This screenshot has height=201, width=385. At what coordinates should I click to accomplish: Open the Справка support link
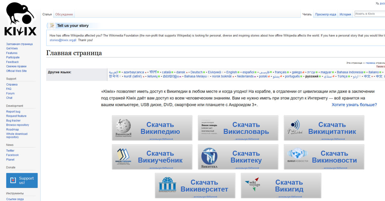point(12,84)
